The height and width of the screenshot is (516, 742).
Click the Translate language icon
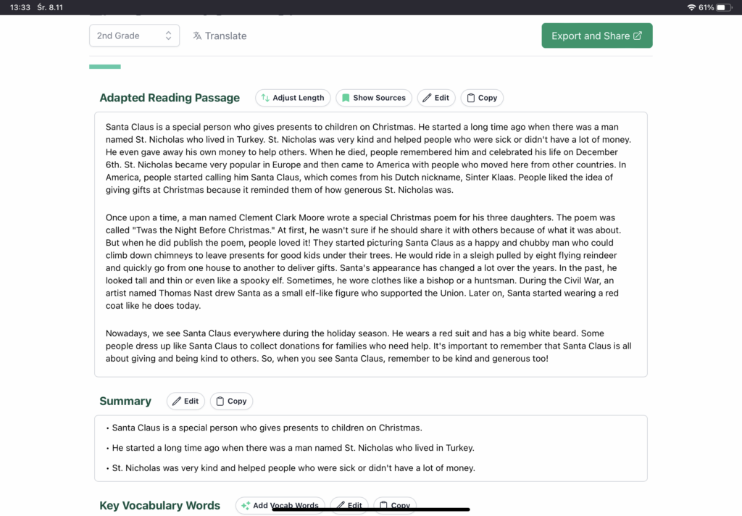point(197,36)
